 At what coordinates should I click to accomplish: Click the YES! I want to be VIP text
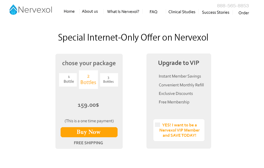coord(179,130)
